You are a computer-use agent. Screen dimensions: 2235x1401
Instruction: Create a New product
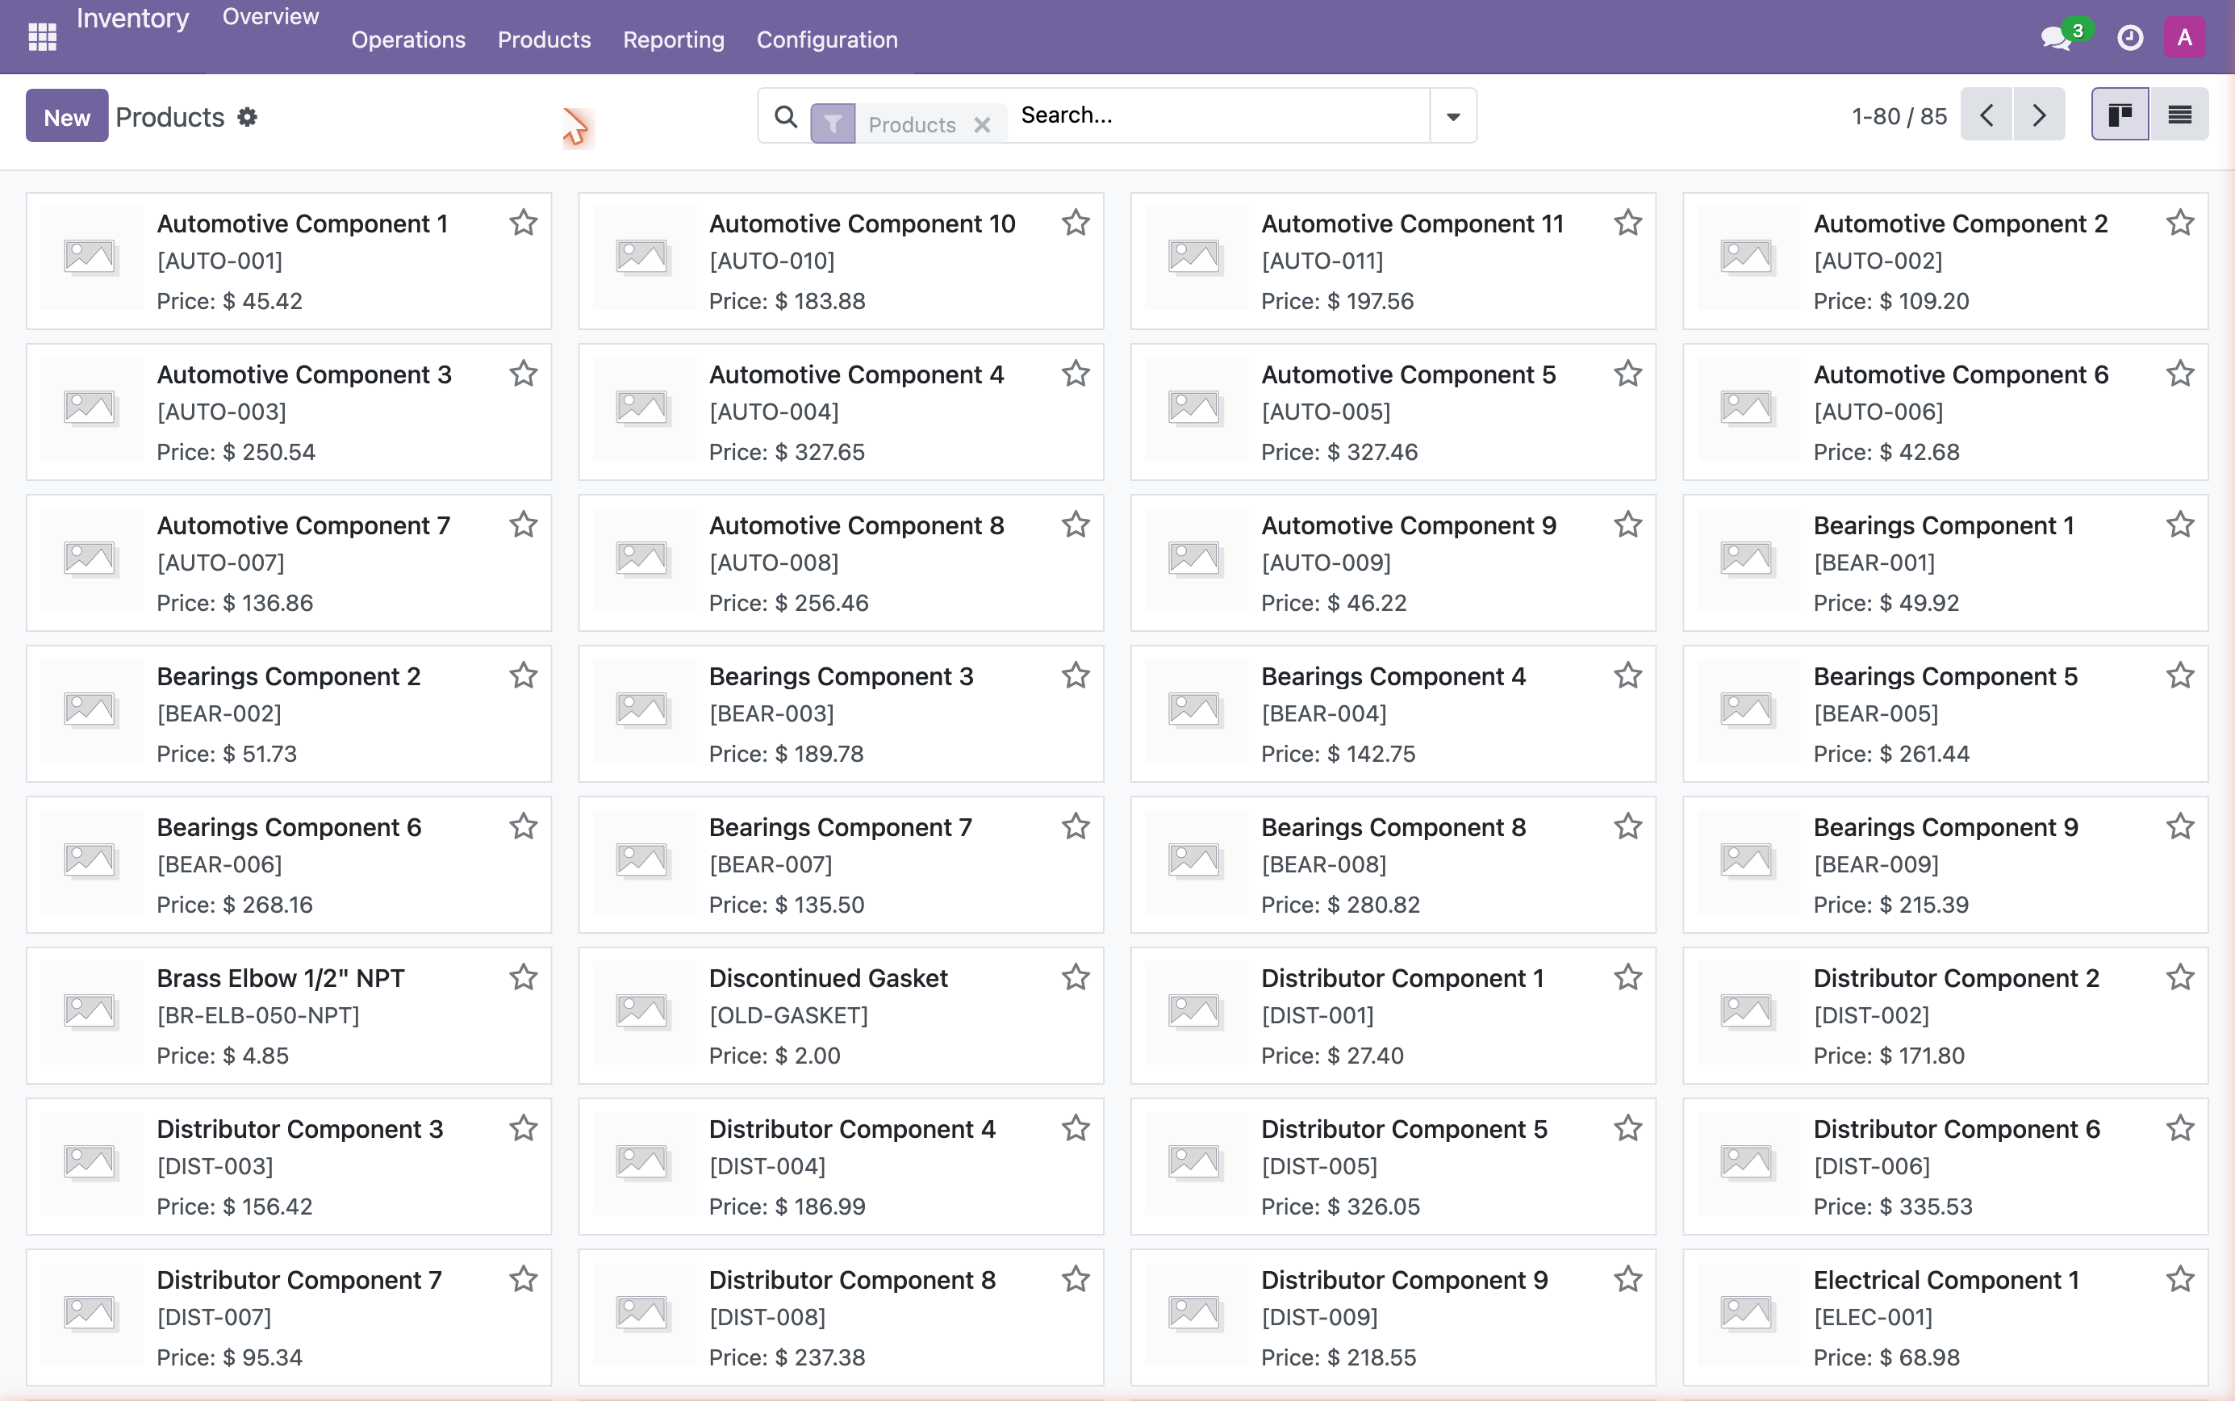(x=67, y=117)
